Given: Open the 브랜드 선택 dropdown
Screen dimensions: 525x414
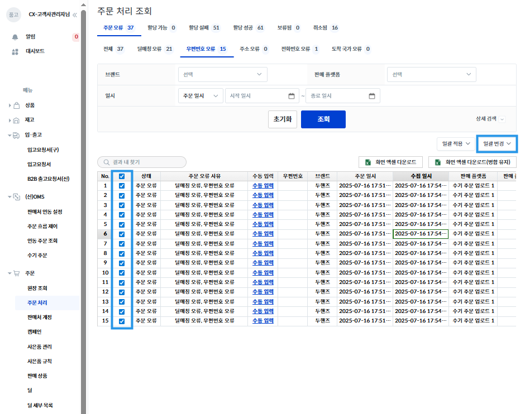Looking at the screenshot, I should [222, 74].
